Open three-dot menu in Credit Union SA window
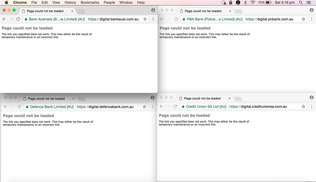This screenshot has height=182, width=316. [311, 106]
